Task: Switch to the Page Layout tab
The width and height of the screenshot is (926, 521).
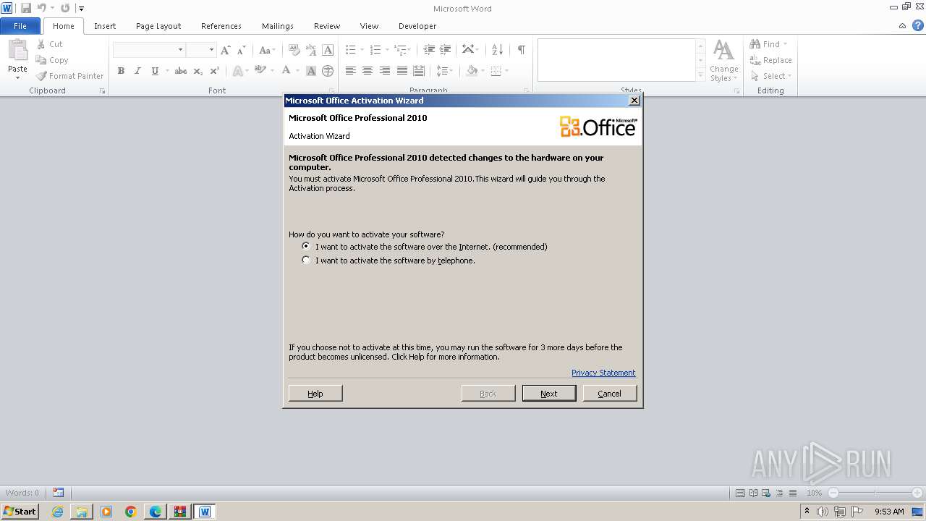Action: click(158, 26)
